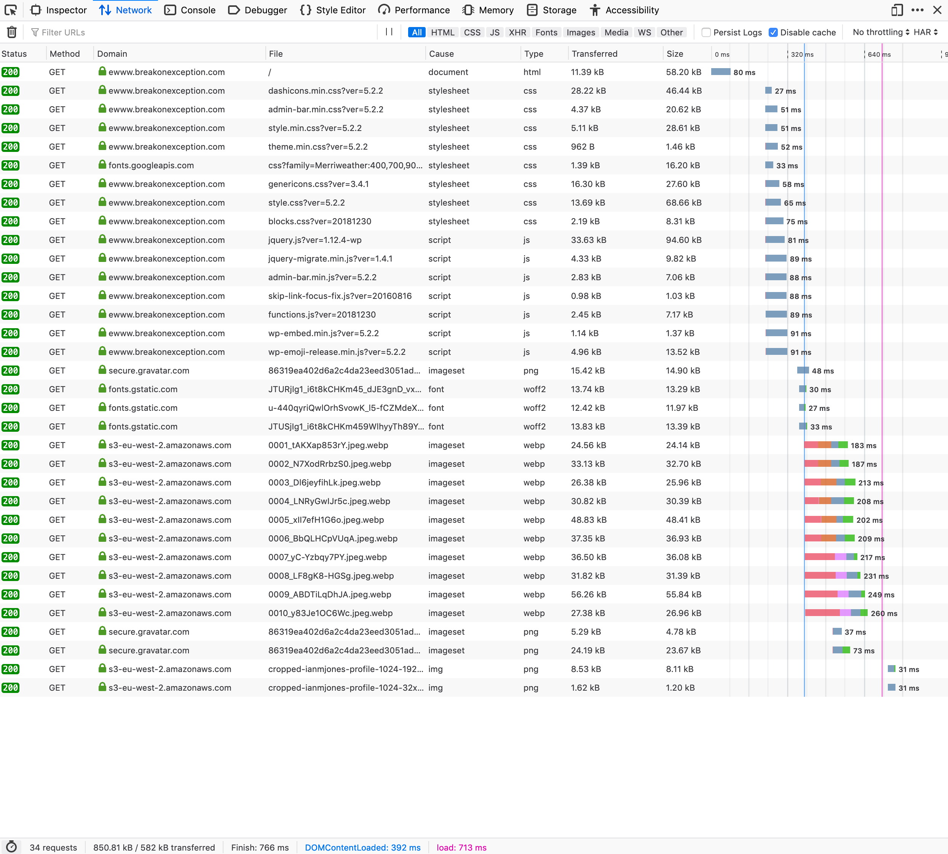
Task: Uncheck the Disable cache checkbox
Action: pos(773,32)
